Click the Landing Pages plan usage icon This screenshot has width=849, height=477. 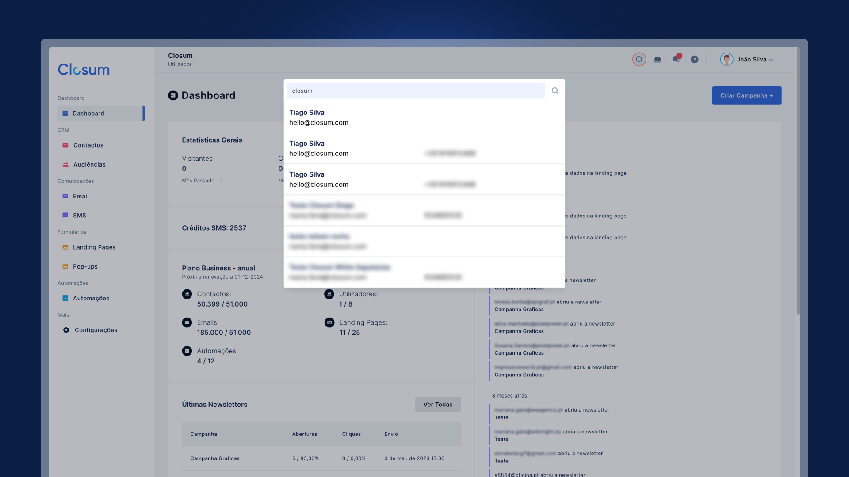point(329,322)
